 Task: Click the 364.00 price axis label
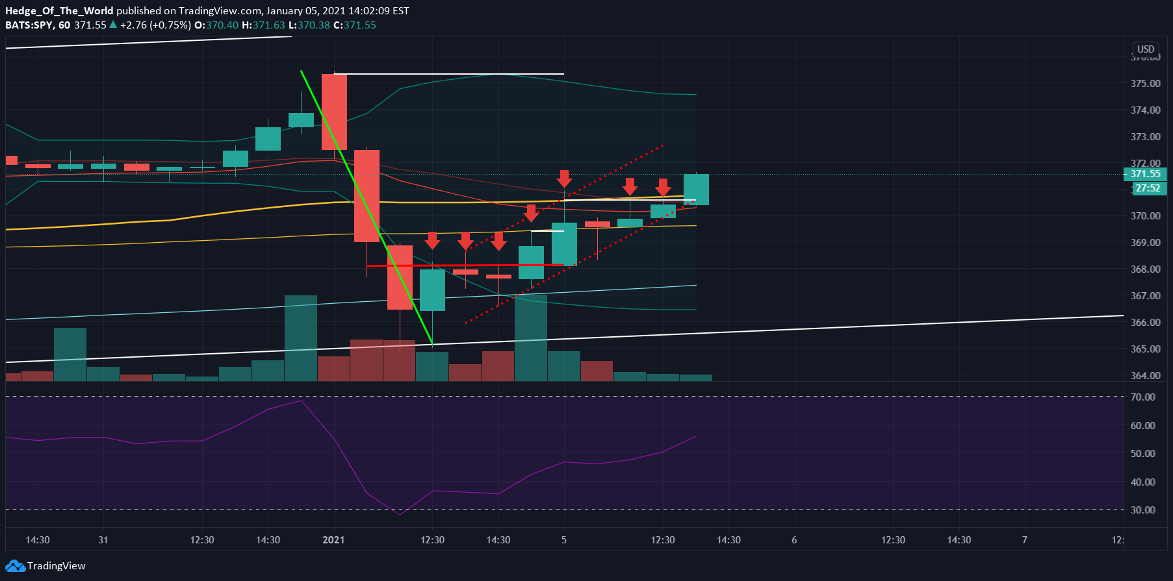1145,376
